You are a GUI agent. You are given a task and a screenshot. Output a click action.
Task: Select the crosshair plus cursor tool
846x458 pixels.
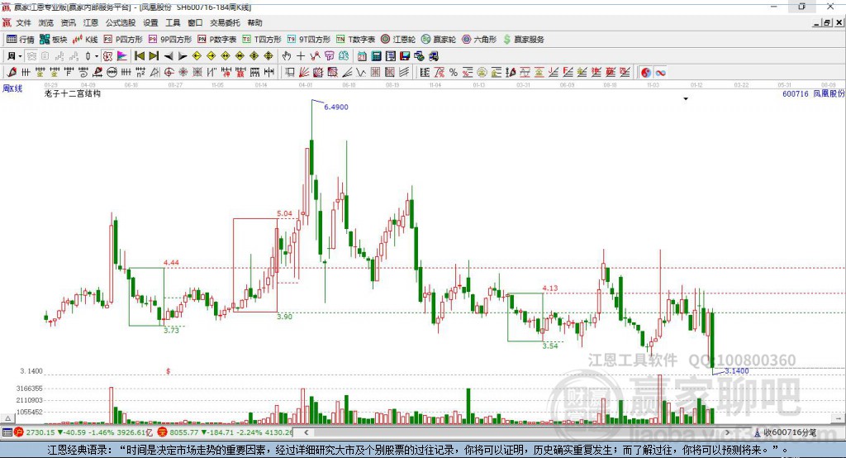coord(301,56)
